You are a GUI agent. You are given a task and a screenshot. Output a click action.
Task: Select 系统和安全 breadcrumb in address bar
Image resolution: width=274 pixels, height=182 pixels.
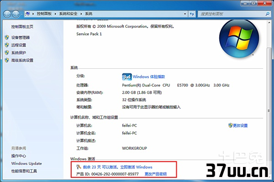[68, 14]
